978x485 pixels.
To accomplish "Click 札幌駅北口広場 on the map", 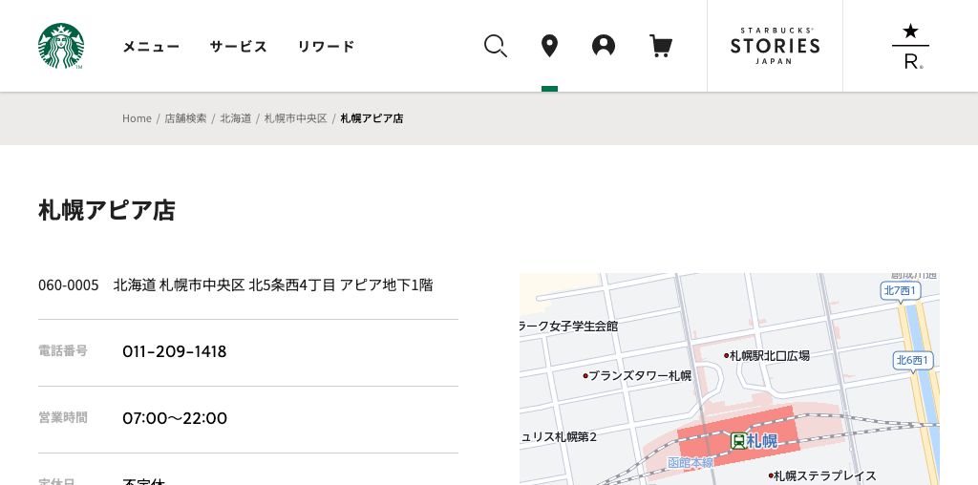I will point(767,356).
